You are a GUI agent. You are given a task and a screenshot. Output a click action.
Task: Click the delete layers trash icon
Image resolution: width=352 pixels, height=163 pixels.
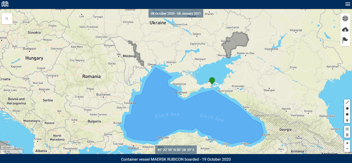tap(347, 135)
